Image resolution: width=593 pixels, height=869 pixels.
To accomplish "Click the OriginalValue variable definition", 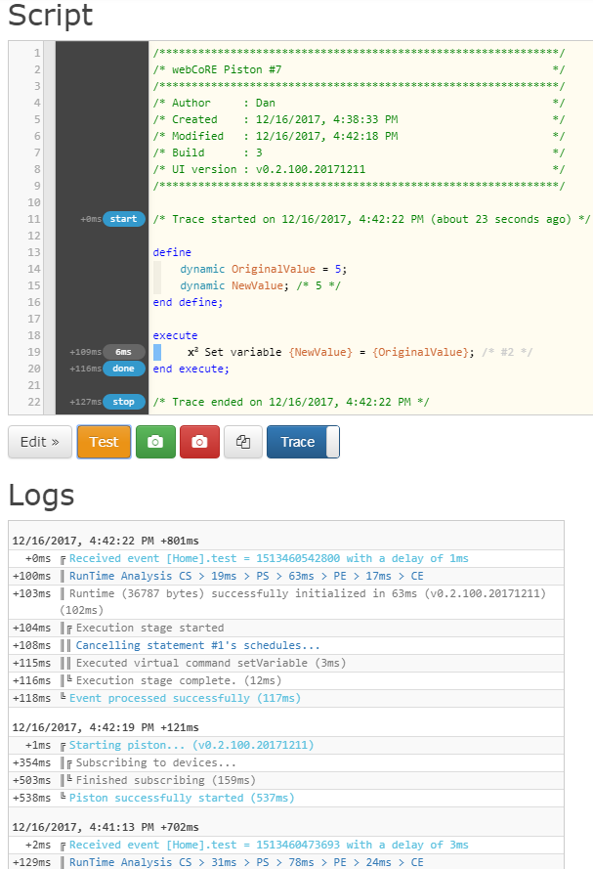I will [x=264, y=269].
